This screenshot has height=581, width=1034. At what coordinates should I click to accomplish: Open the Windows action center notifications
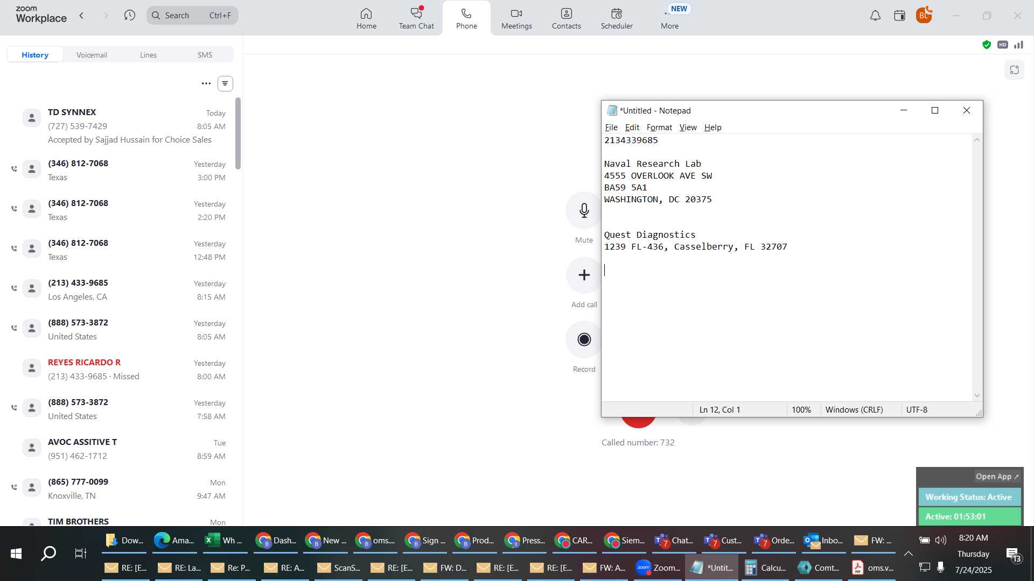tap(1014, 555)
